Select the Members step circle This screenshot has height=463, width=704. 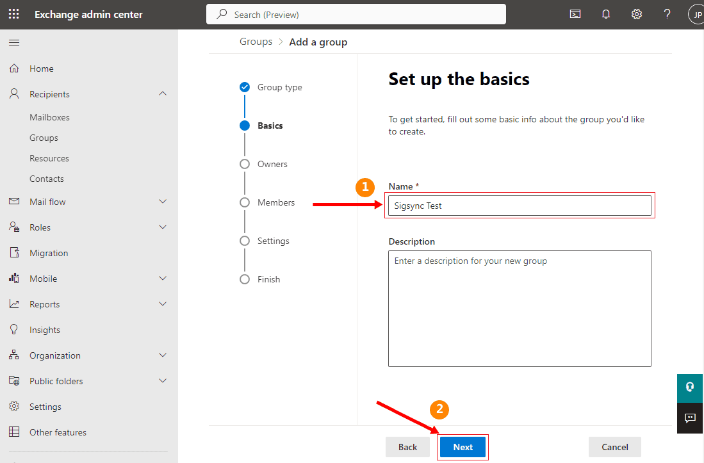click(x=245, y=202)
